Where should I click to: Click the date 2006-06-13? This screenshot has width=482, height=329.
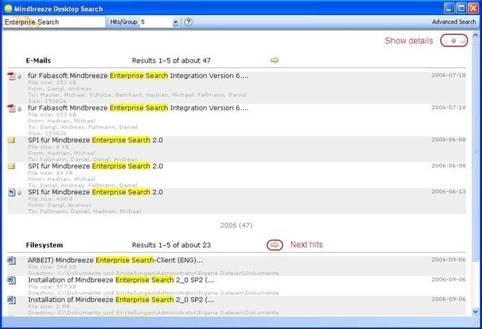449,191
